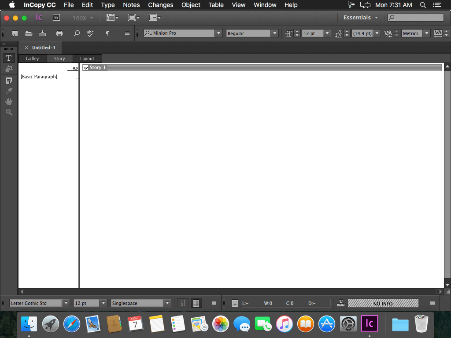The image size is (451, 338).
Task: Select the Note tool
Action: [x=9, y=81]
